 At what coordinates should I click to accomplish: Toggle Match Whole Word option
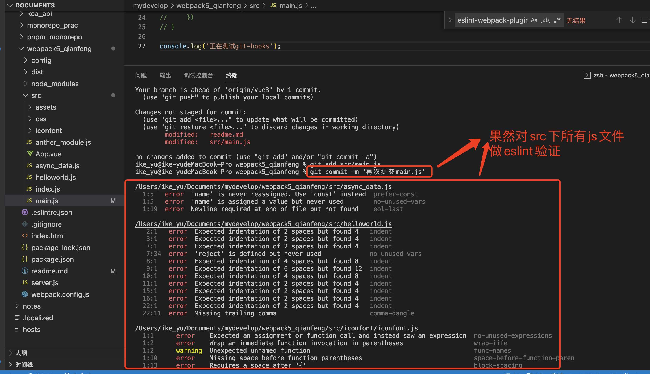(546, 20)
